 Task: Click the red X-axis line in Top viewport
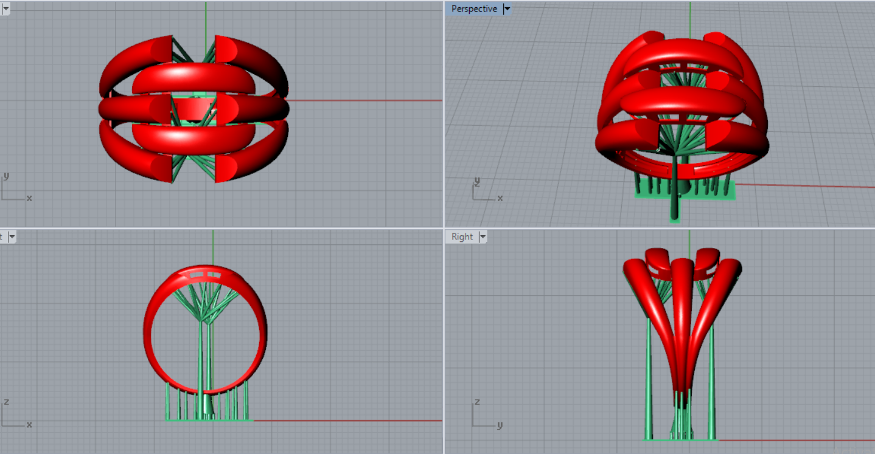pos(365,100)
